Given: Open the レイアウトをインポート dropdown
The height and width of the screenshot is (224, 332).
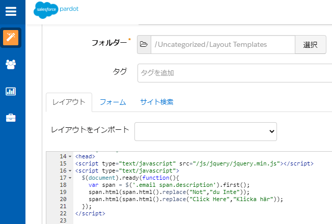Looking at the screenshot, I should pyautogui.click(x=205, y=131).
